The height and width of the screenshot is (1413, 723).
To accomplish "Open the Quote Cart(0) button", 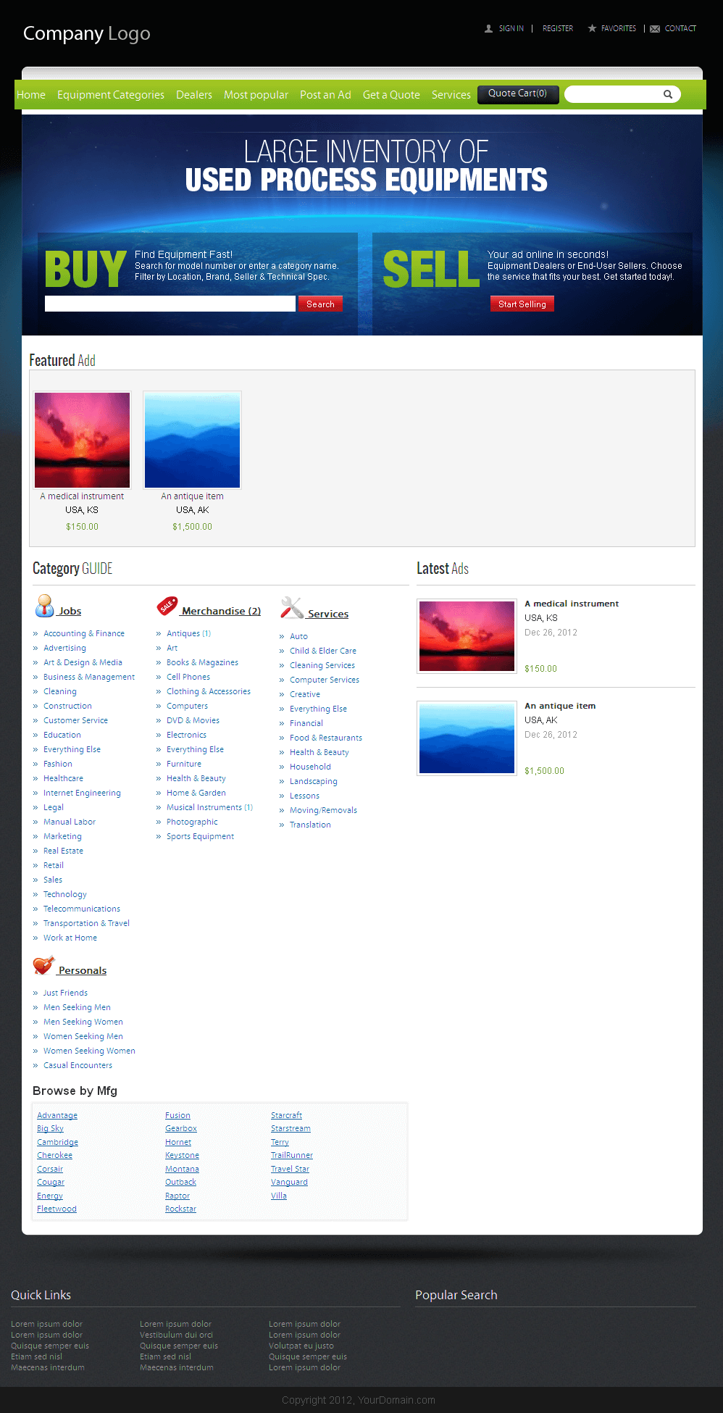I will click(x=517, y=94).
